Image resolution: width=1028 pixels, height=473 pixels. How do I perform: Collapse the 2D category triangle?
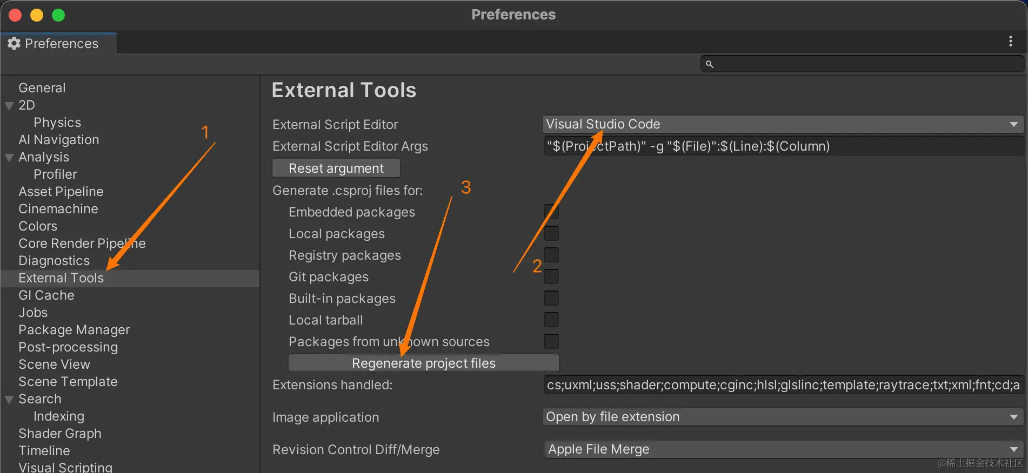click(x=9, y=105)
